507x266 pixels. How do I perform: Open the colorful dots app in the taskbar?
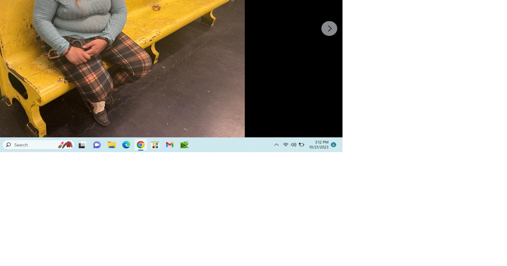[x=155, y=145]
